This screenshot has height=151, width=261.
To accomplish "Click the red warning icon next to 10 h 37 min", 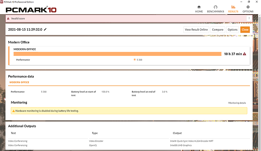I will pos(245,54).
